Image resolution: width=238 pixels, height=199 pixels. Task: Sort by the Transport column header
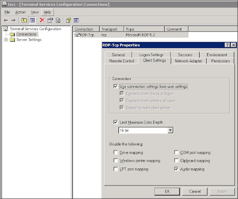pyautogui.click(x=112, y=29)
